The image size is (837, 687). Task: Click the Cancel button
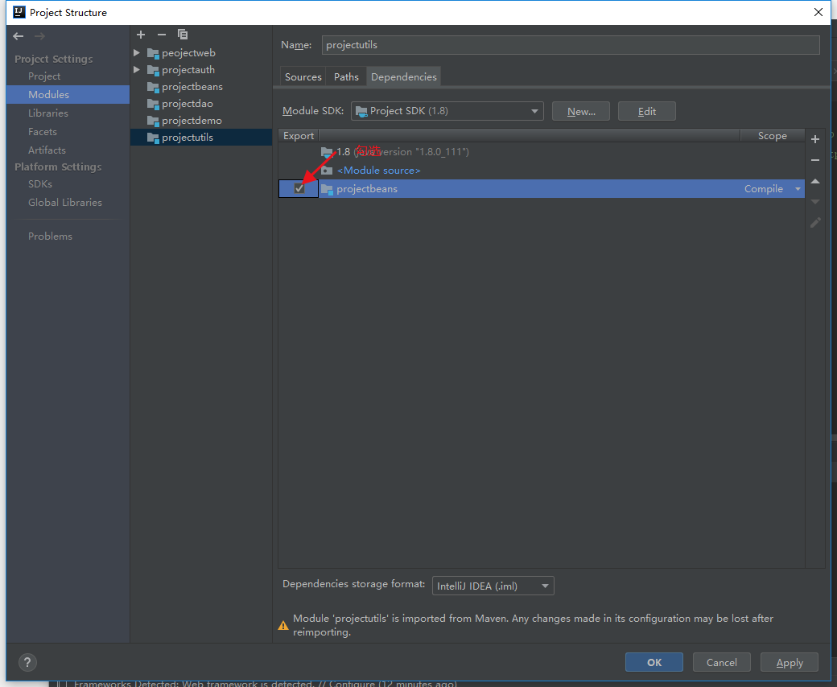point(722,662)
